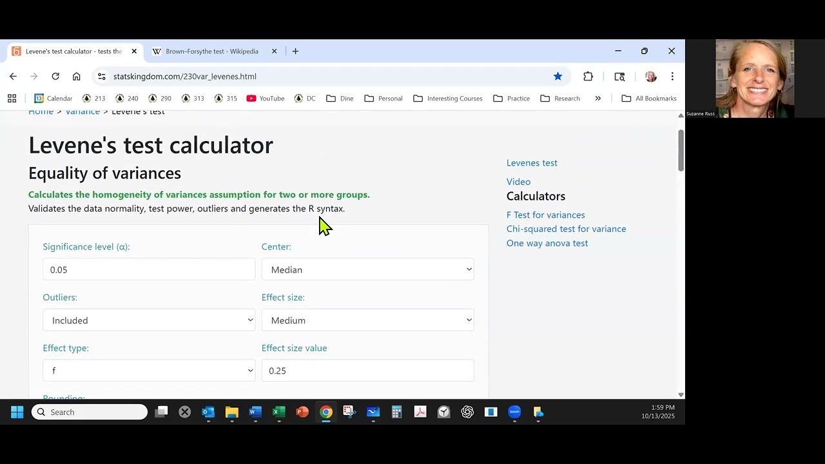Open the All Bookmarks folder
825x464 pixels.
[x=649, y=99]
